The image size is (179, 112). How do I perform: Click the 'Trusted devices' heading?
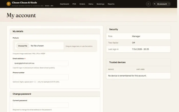tap(117, 62)
